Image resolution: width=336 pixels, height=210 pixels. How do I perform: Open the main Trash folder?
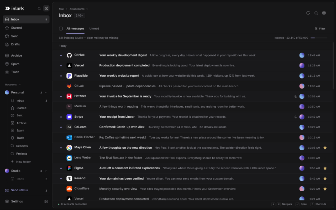pyautogui.click(x=26, y=72)
